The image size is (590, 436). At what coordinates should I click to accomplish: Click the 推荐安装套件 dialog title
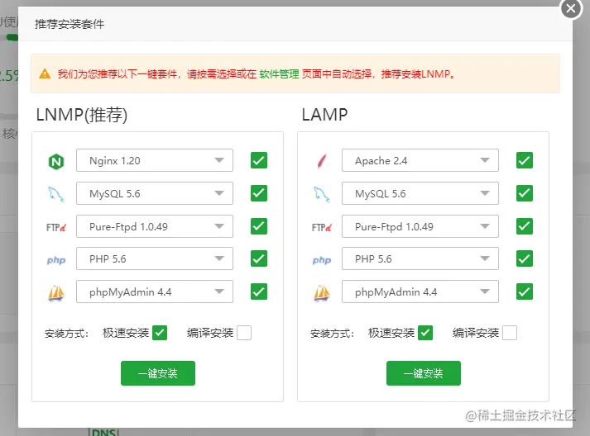(70, 25)
